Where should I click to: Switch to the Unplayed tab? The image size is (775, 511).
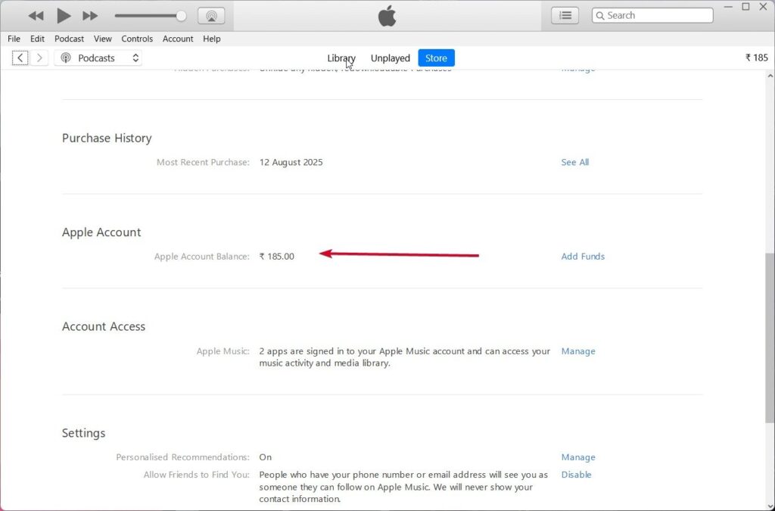click(x=390, y=58)
